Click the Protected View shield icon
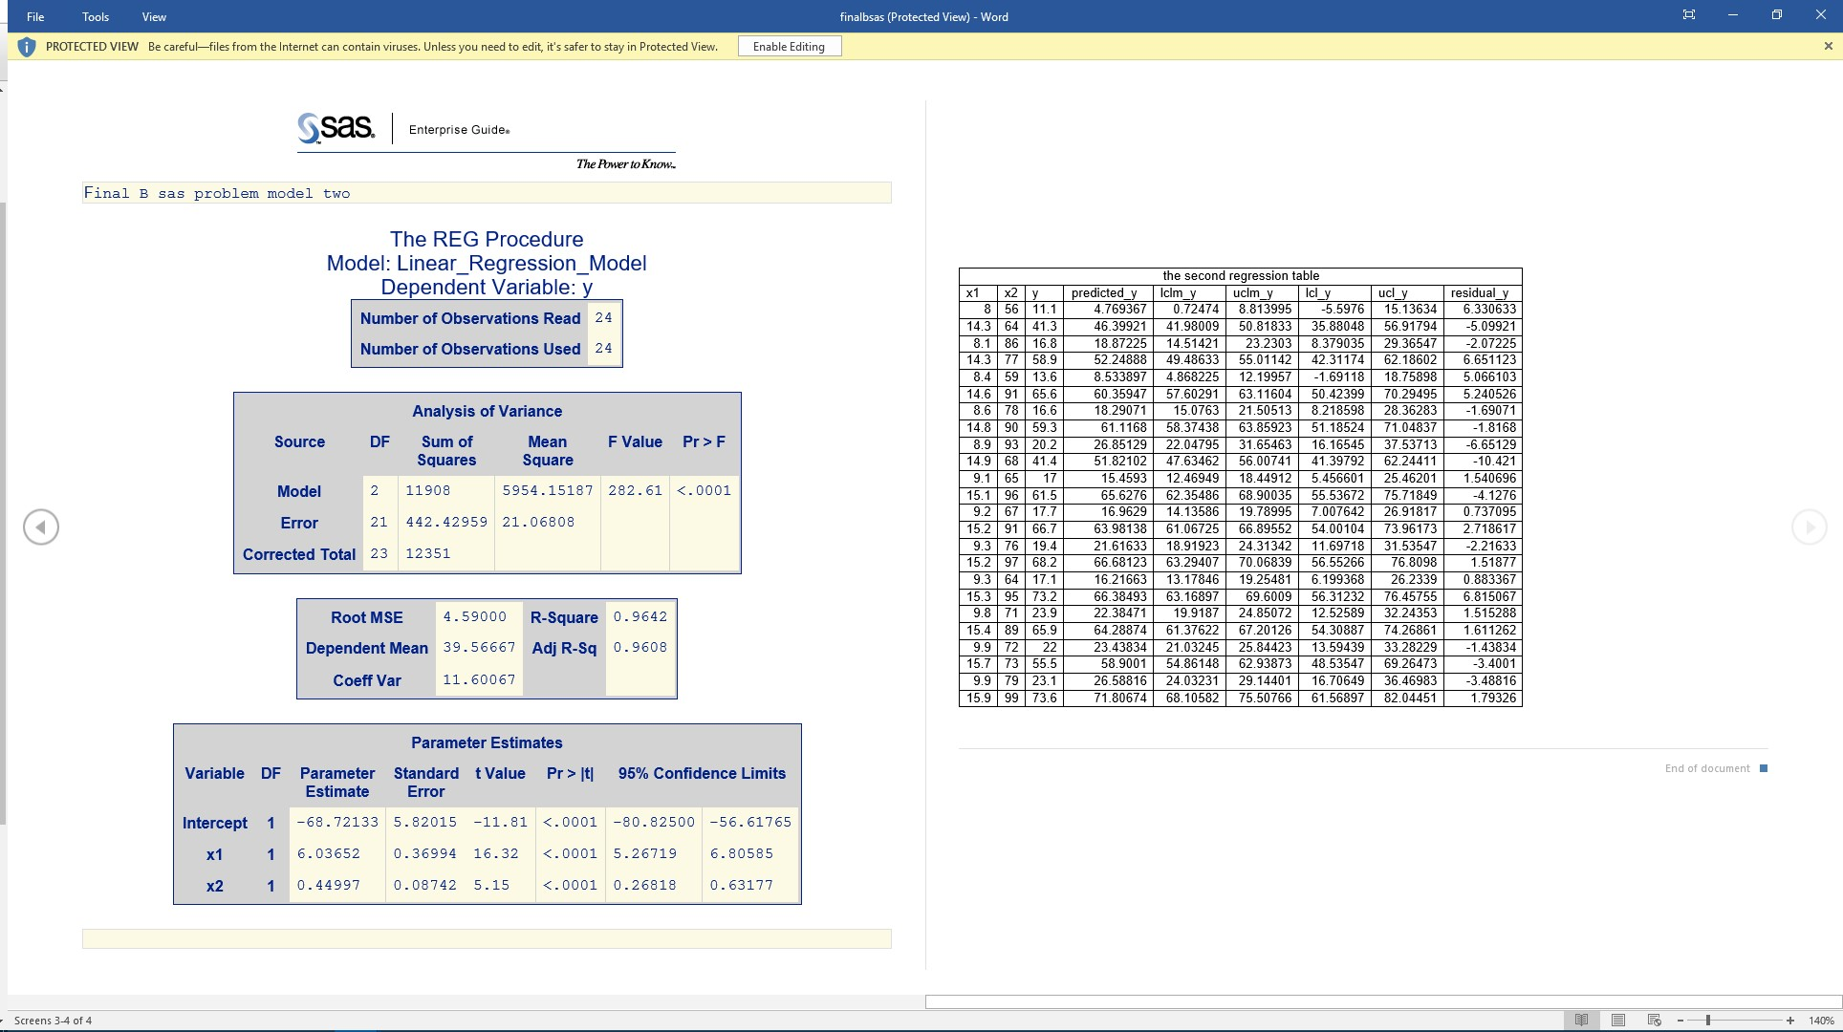This screenshot has height=1032, width=1843. (27, 46)
